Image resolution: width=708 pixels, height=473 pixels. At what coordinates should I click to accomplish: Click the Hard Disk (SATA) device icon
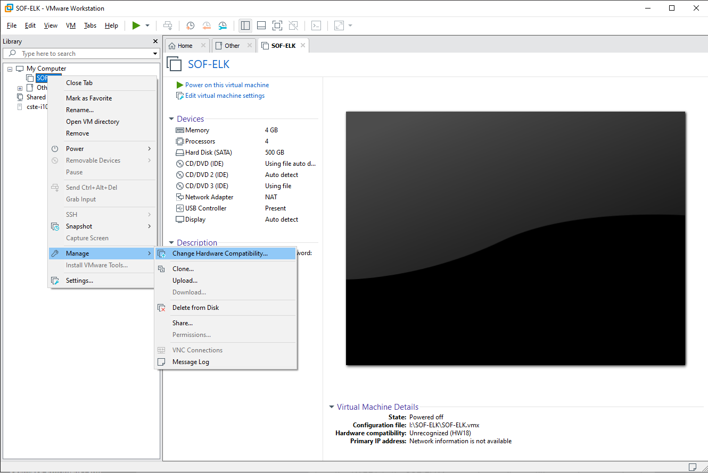(x=179, y=153)
